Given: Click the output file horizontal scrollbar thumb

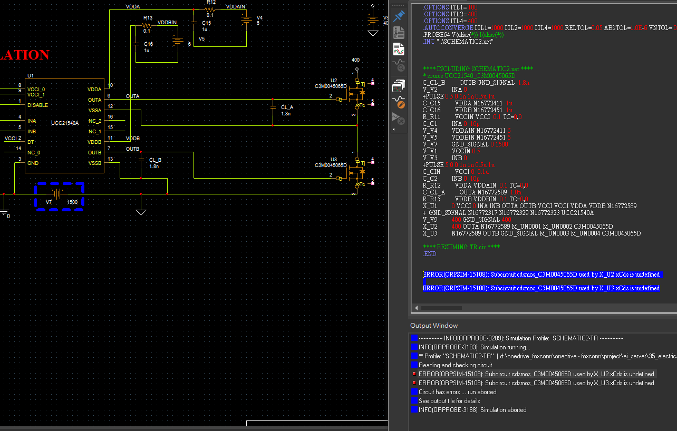Looking at the screenshot, I should pyautogui.click(x=441, y=308).
